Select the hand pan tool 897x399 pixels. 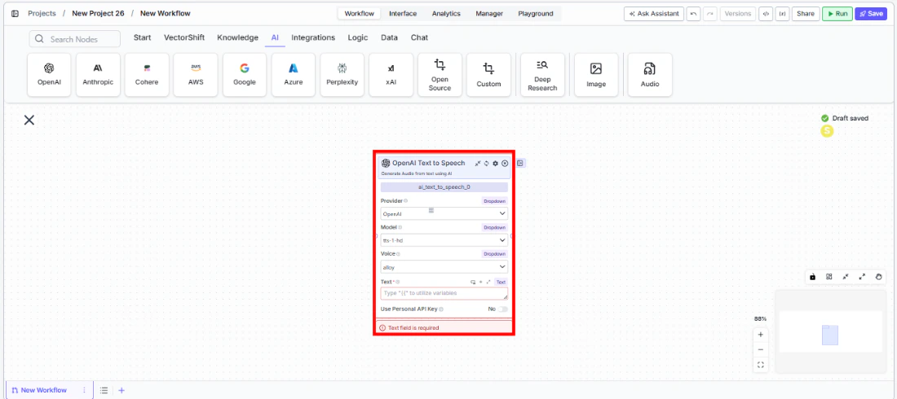[x=879, y=277]
